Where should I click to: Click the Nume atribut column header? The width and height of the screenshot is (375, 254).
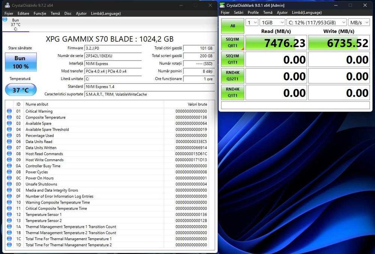point(94,104)
